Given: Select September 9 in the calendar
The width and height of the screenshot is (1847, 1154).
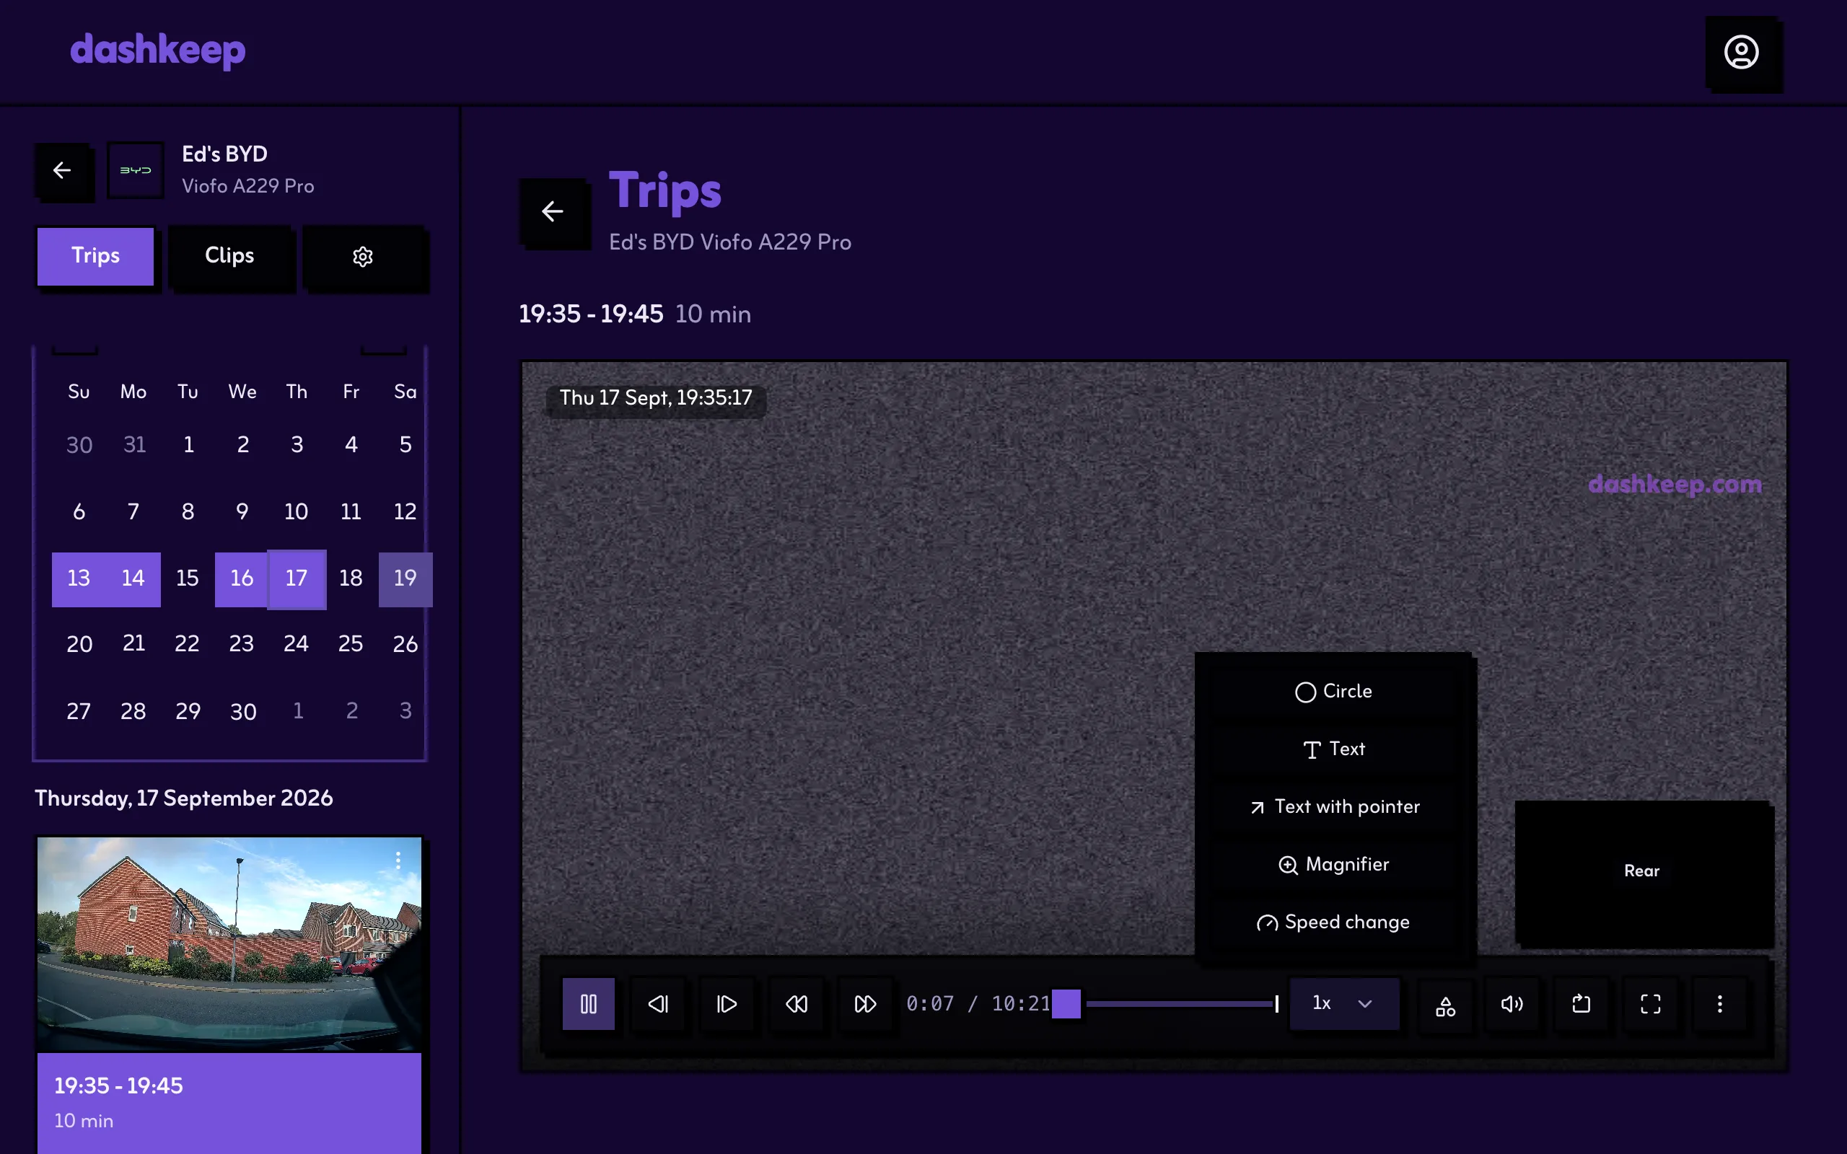Looking at the screenshot, I should tap(242, 512).
